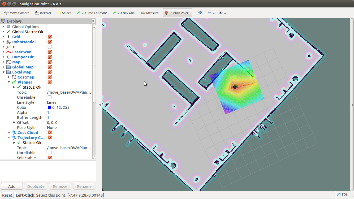Uncheck the Costmap checkbox
This screenshot has width=354, height=199.
[50, 77]
